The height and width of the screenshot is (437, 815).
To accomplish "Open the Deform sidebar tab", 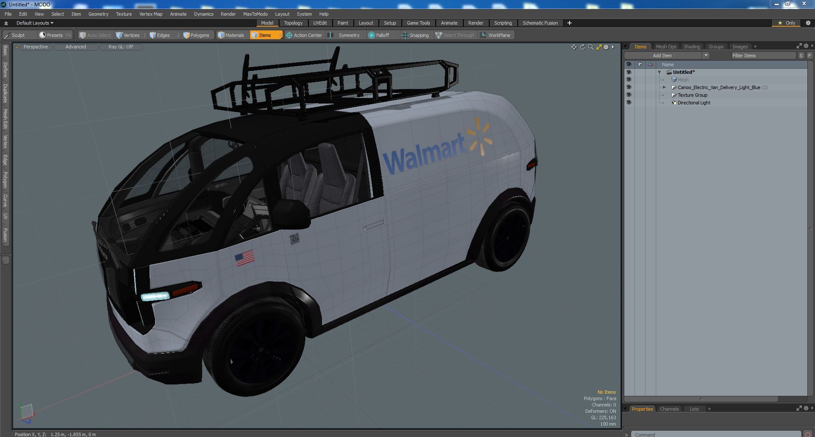I will [5, 70].
